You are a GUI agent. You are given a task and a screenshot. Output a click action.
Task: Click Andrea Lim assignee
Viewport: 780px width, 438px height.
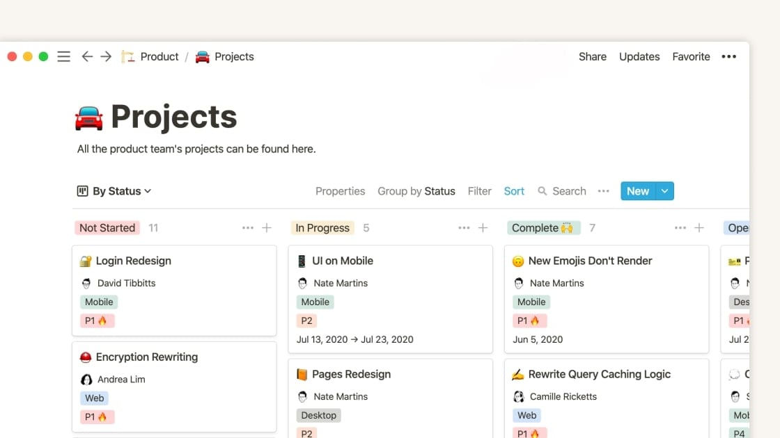click(x=121, y=380)
